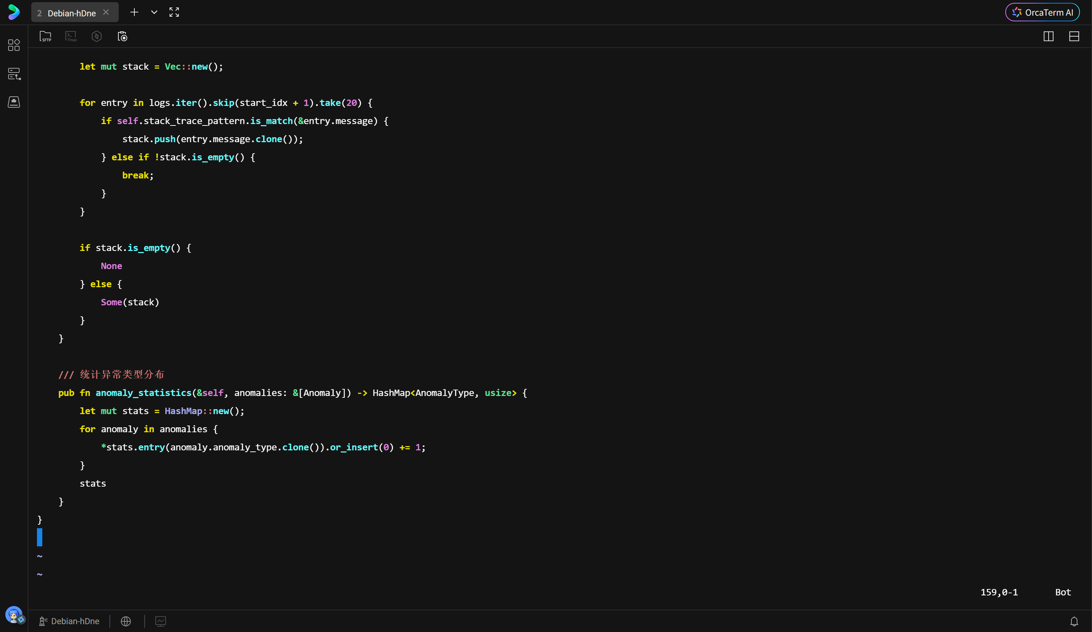Toggle fullscreen mode
The width and height of the screenshot is (1092, 632).
click(x=174, y=12)
